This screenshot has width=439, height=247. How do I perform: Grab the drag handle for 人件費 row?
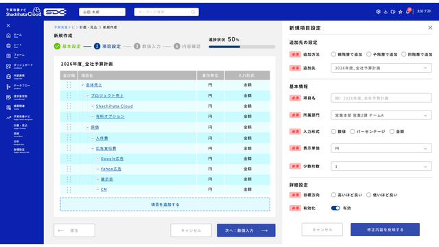69,138
